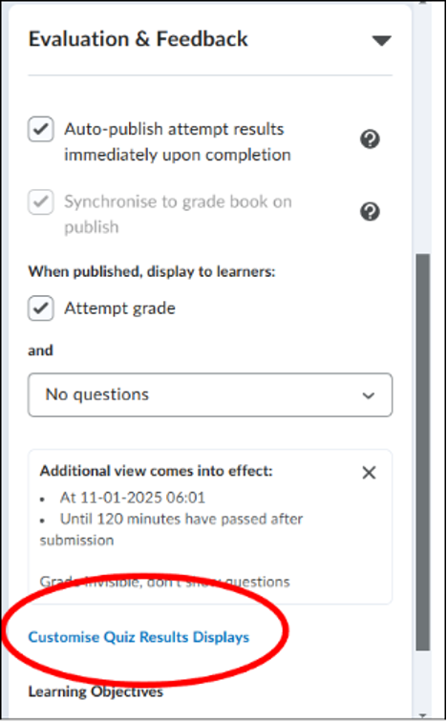The height and width of the screenshot is (722, 447).
Task: Remove the Additional view with X icon
Action: pos(370,473)
